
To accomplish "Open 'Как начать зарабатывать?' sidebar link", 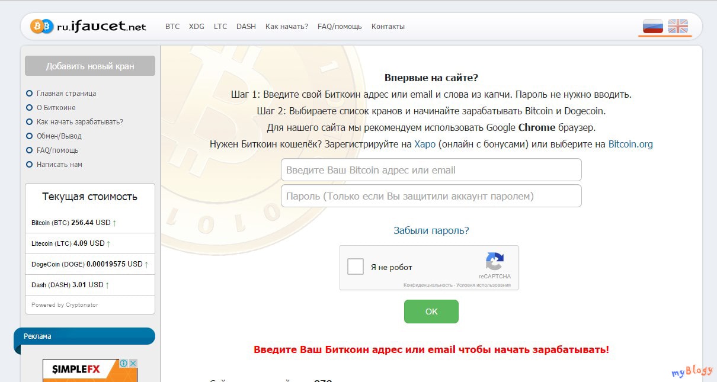I will point(80,122).
